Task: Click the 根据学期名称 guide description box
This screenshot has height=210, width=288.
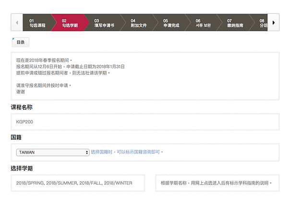Action: tap(217, 183)
